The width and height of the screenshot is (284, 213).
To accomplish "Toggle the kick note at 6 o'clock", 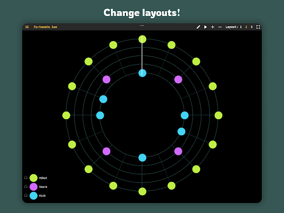I will click(x=143, y=158).
